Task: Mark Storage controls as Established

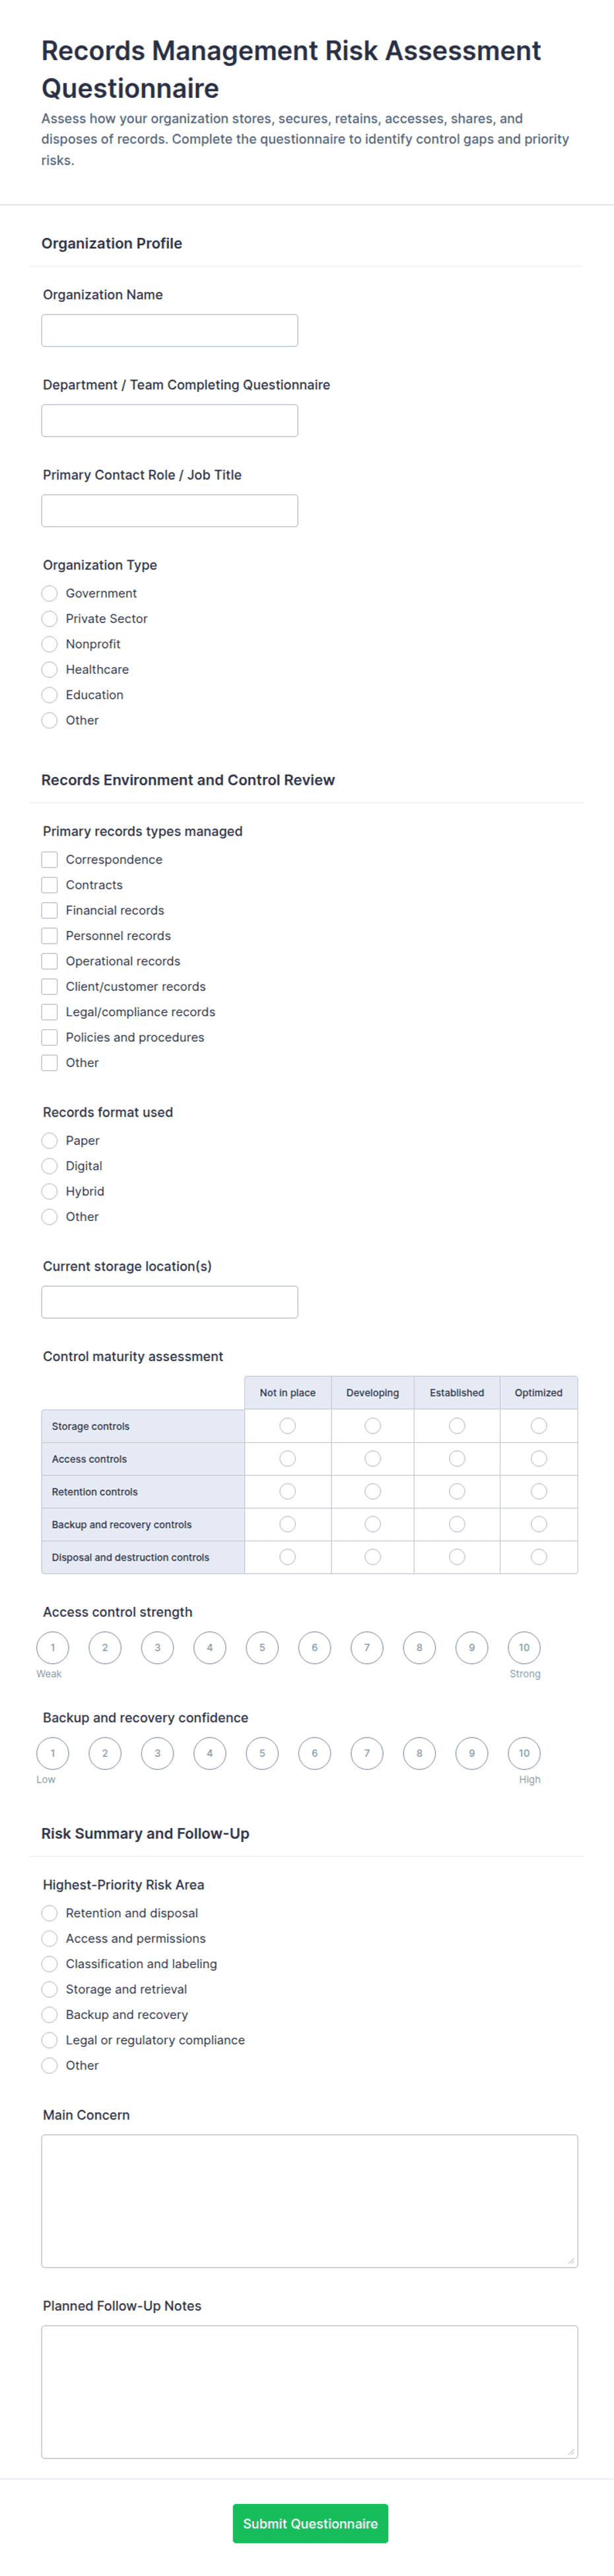Action: tap(457, 1426)
